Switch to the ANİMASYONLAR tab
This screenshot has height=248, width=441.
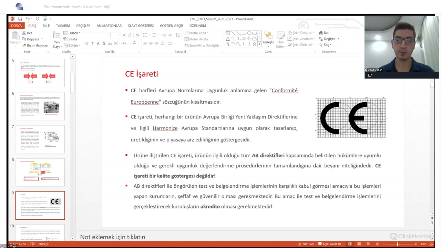[109, 25]
